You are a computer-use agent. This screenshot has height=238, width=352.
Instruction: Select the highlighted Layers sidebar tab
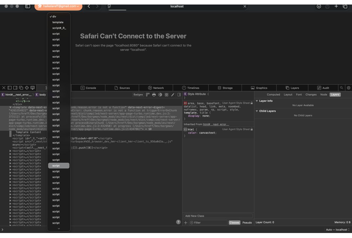335,95
